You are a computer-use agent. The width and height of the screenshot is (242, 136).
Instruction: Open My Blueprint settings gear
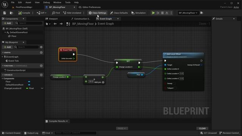click(41, 47)
